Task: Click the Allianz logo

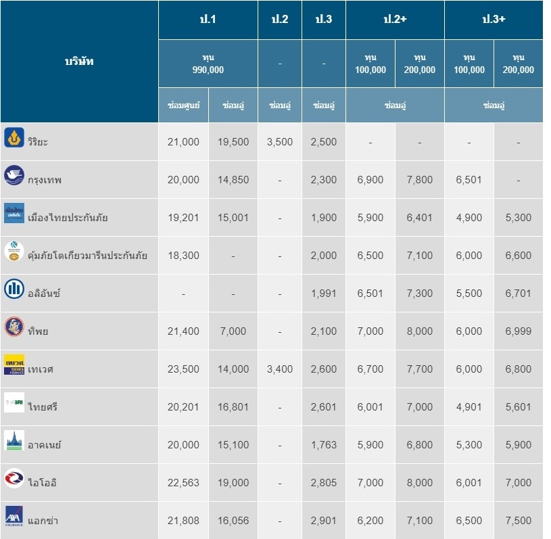Action: (14, 289)
